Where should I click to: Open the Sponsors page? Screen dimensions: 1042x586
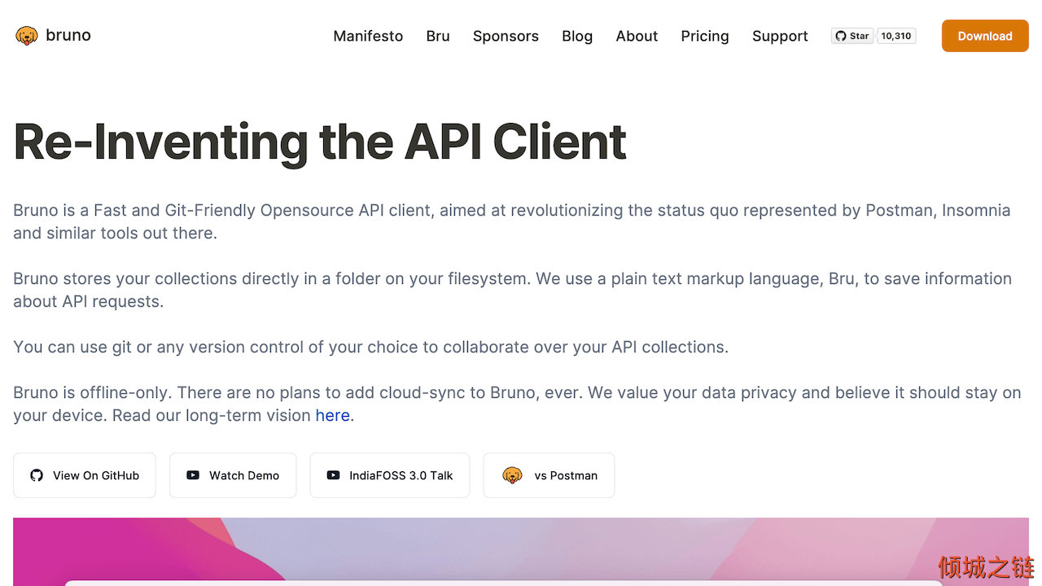(506, 36)
